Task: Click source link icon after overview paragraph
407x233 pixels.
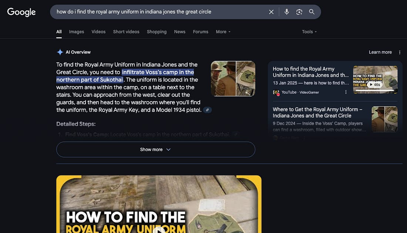Action: (208, 110)
